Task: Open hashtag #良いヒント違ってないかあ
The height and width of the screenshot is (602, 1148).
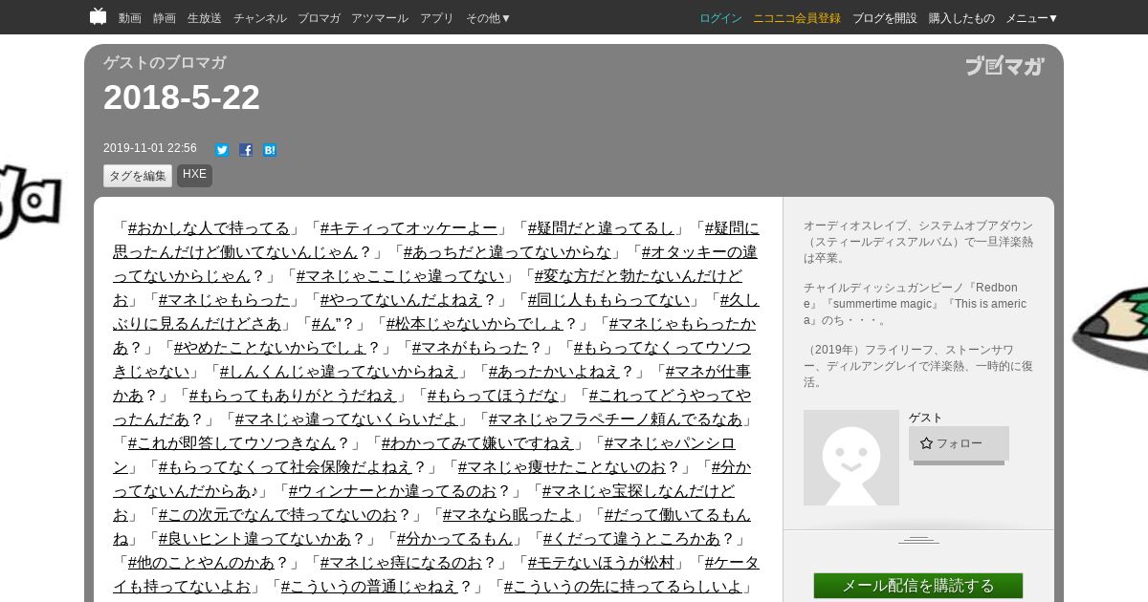Action: tap(254, 538)
